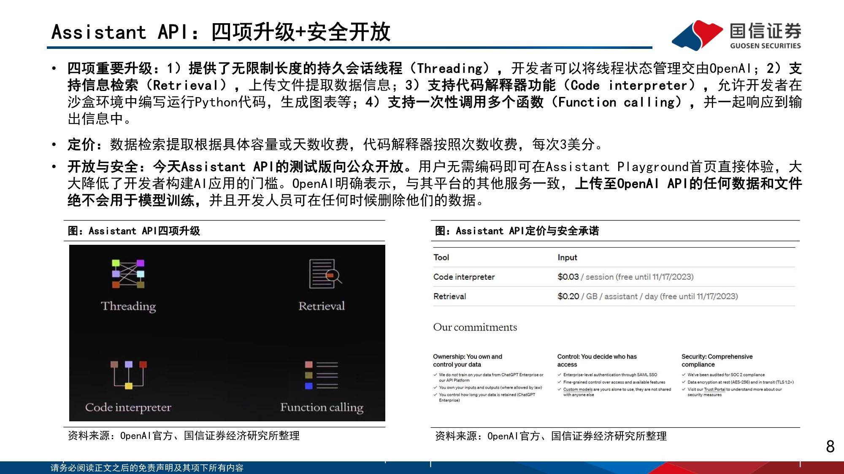The image size is (844, 474).
Task: Click the '$0.20 / GB / assistant / day' cell
Action: tap(647, 296)
